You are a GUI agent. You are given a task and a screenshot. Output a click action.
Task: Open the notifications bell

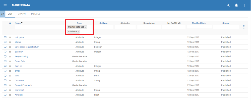pos(236,5)
